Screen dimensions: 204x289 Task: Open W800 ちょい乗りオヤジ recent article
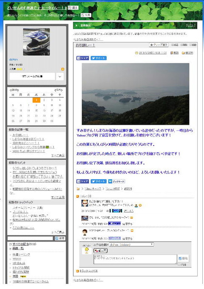(28, 151)
